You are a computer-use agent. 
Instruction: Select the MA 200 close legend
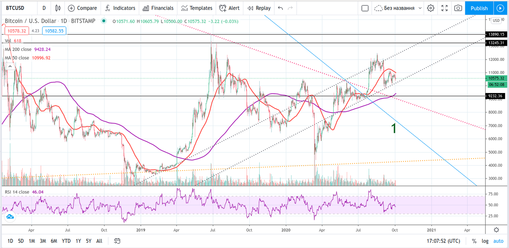tap(27, 49)
